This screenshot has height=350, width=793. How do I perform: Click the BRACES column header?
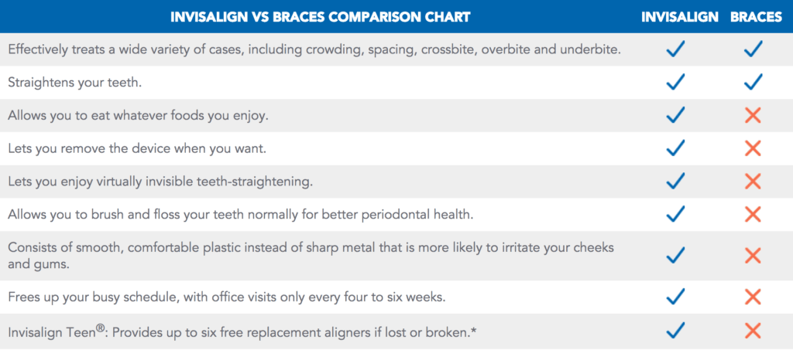point(756,17)
